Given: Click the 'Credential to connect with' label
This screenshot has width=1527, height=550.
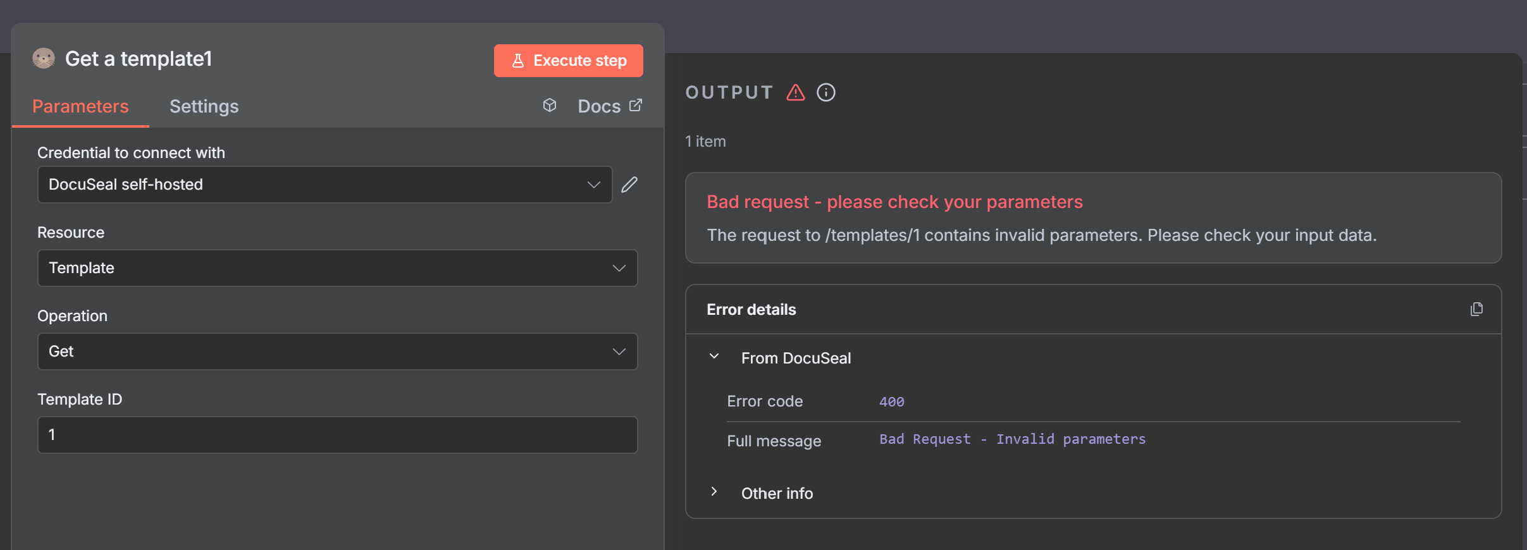Looking at the screenshot, I should pyautogui.click(x=131, y=153).
